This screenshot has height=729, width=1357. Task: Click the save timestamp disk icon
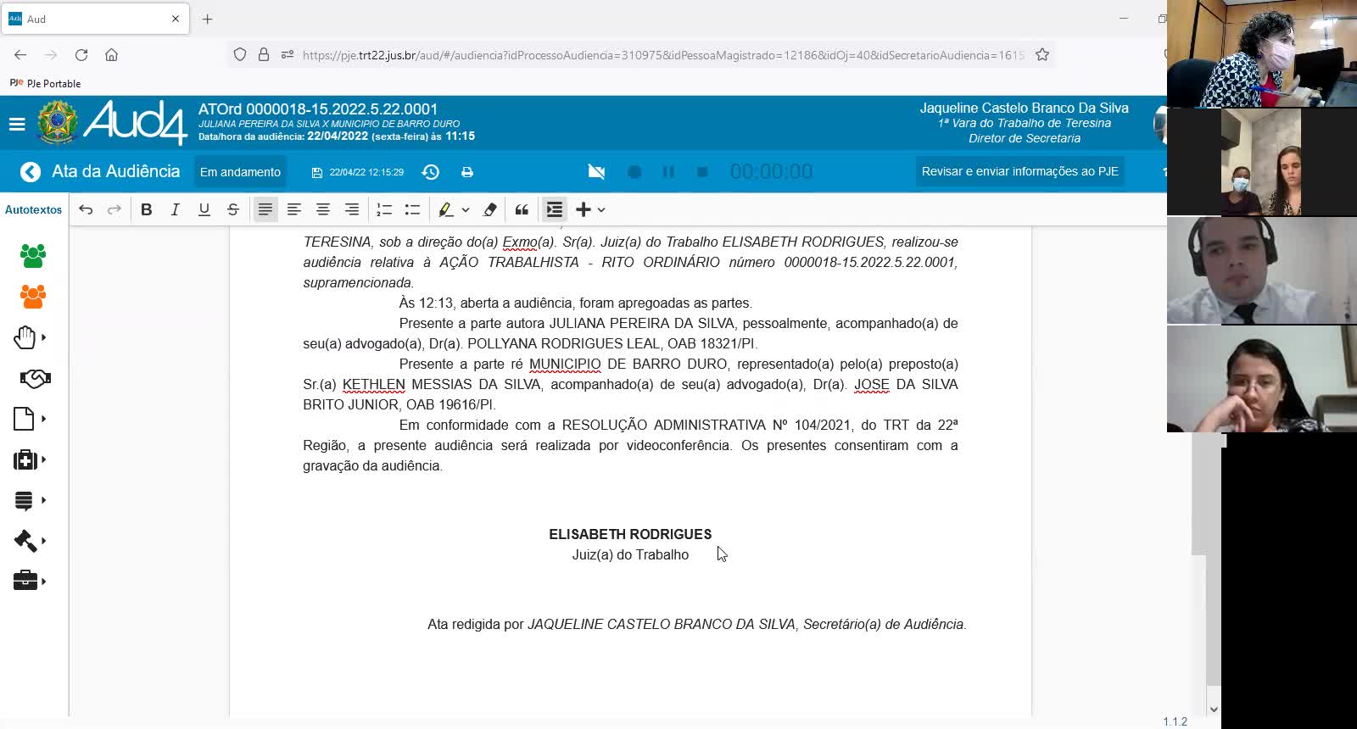click(317, 173)
